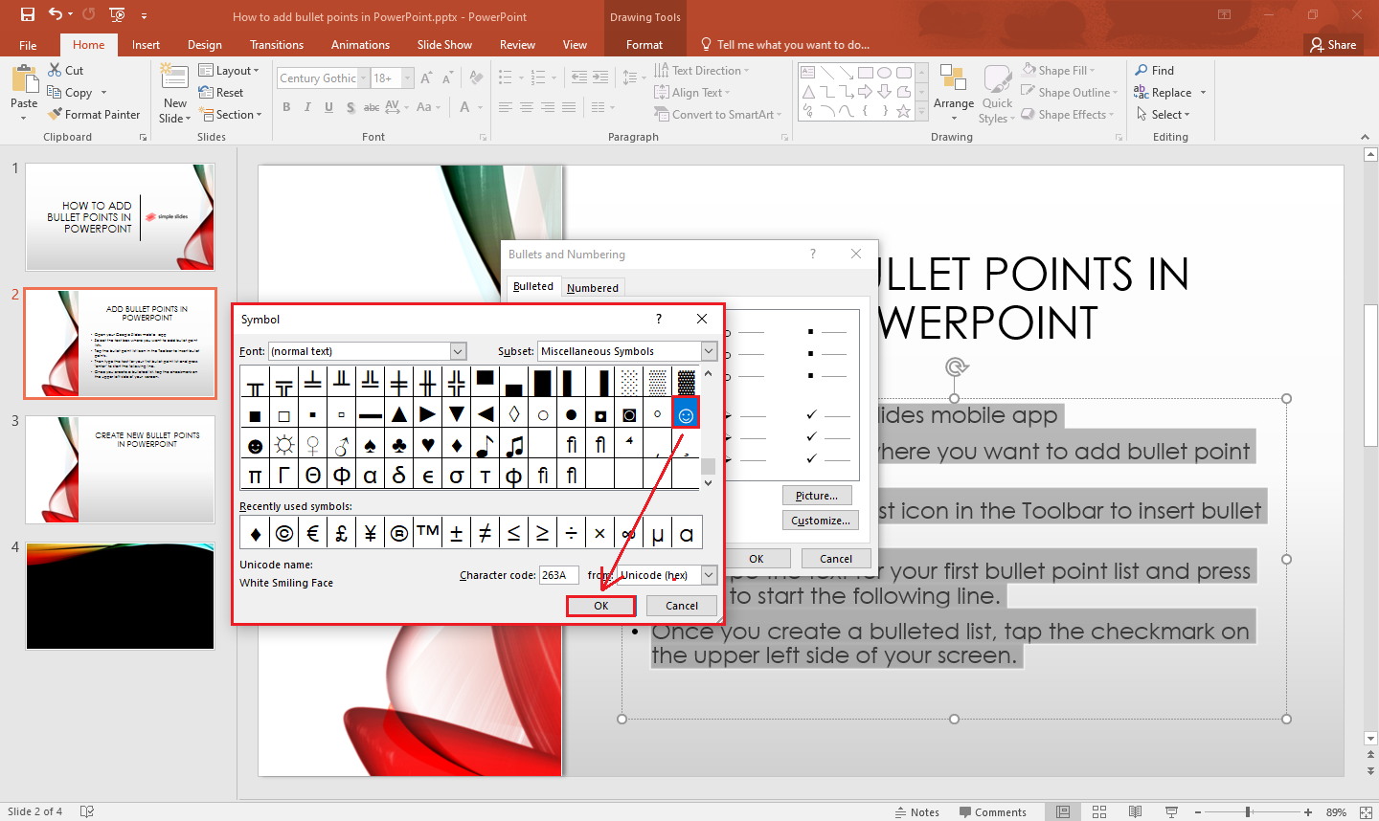Open the Subset dropdown in Symbol dialog
The image size is (1379, 821).
(709, 351)
